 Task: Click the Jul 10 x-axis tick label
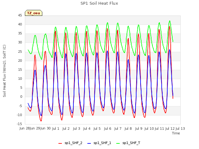[x=149, y=129]
